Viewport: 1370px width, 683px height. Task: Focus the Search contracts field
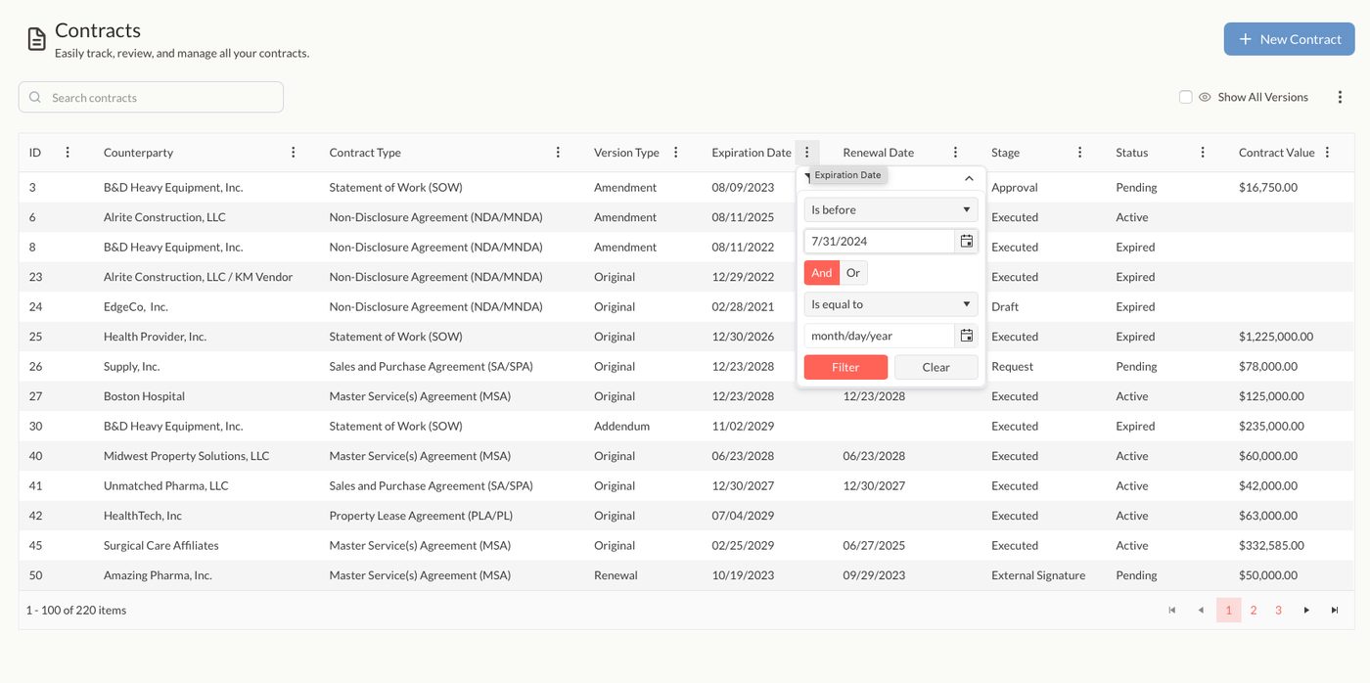[151, 97]
